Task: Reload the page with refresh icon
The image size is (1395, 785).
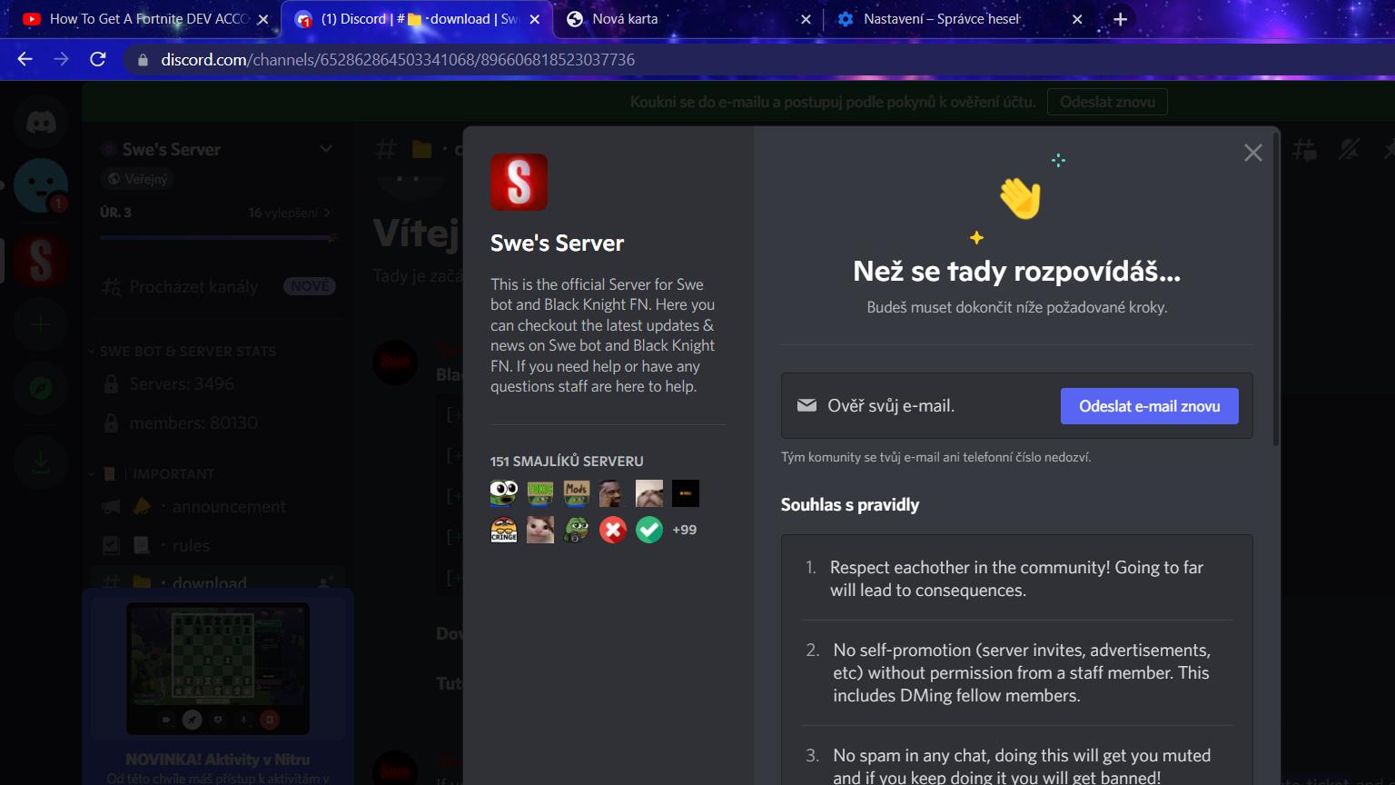Action: [x=98, y=60]
